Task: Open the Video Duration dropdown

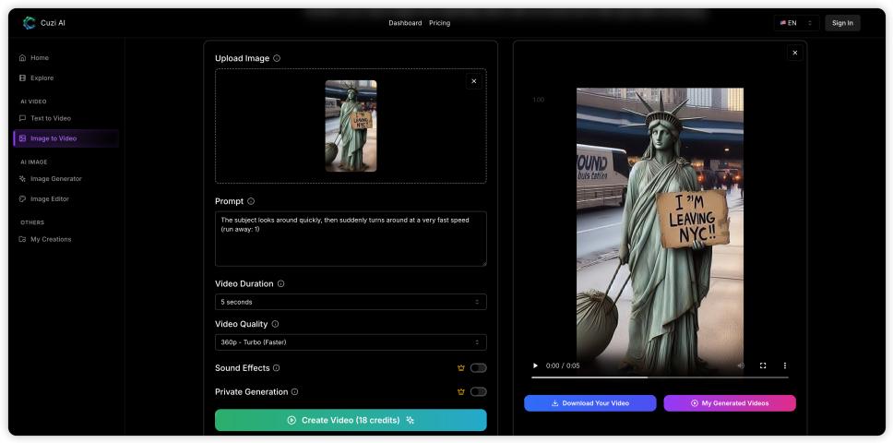Action: click(x=351, y=302)
